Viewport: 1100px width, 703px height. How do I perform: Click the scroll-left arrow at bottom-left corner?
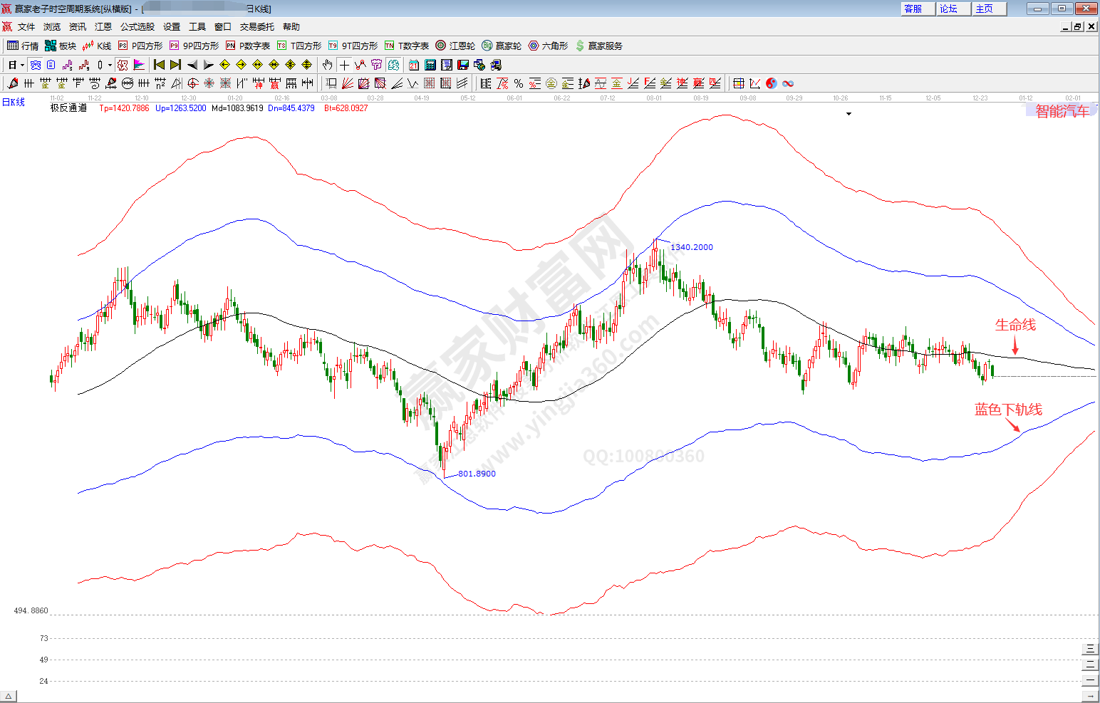click(x=9, y=697)
